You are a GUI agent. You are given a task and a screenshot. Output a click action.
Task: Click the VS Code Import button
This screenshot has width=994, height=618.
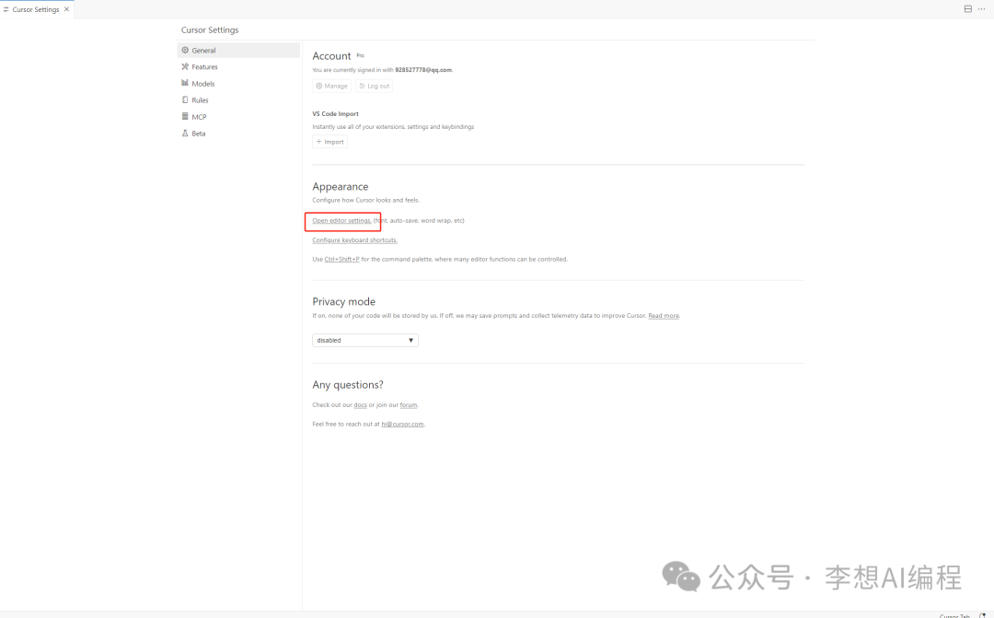coord(329,142)
